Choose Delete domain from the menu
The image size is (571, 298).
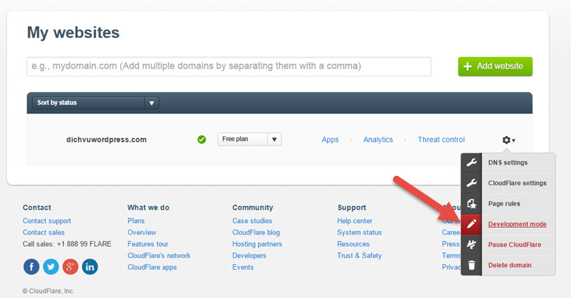pyautogui.click(x=509, y=265)
